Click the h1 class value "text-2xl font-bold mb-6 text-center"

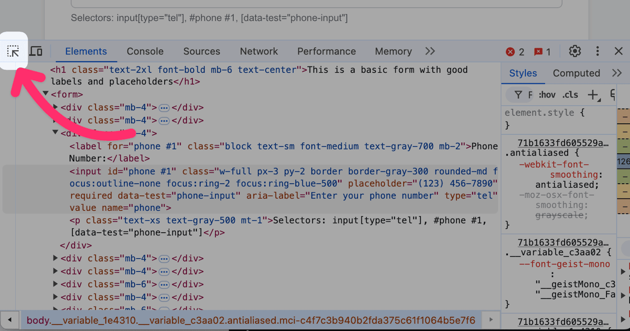pos(204,70)
